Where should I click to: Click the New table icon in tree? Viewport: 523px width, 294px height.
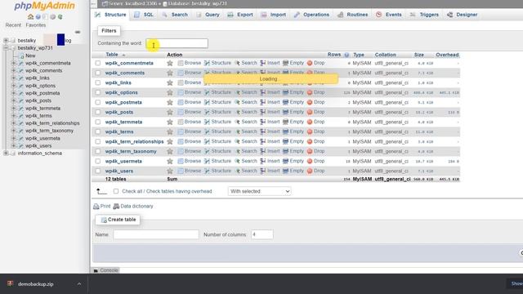coord(21,56)
